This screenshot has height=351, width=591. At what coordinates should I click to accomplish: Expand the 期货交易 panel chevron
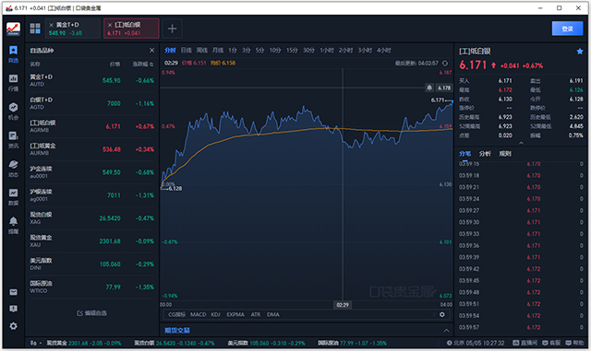(x=446, y=331)
